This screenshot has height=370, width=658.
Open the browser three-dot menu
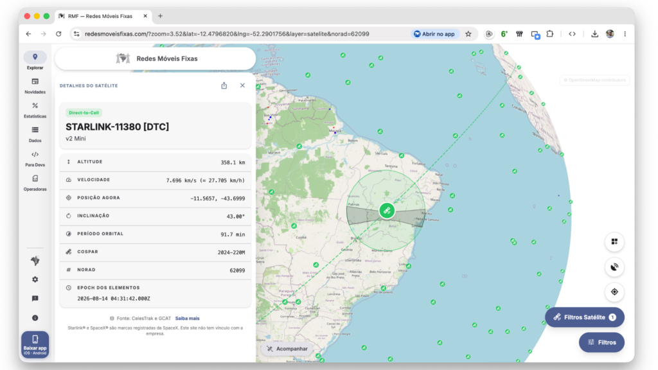point(625,34)
